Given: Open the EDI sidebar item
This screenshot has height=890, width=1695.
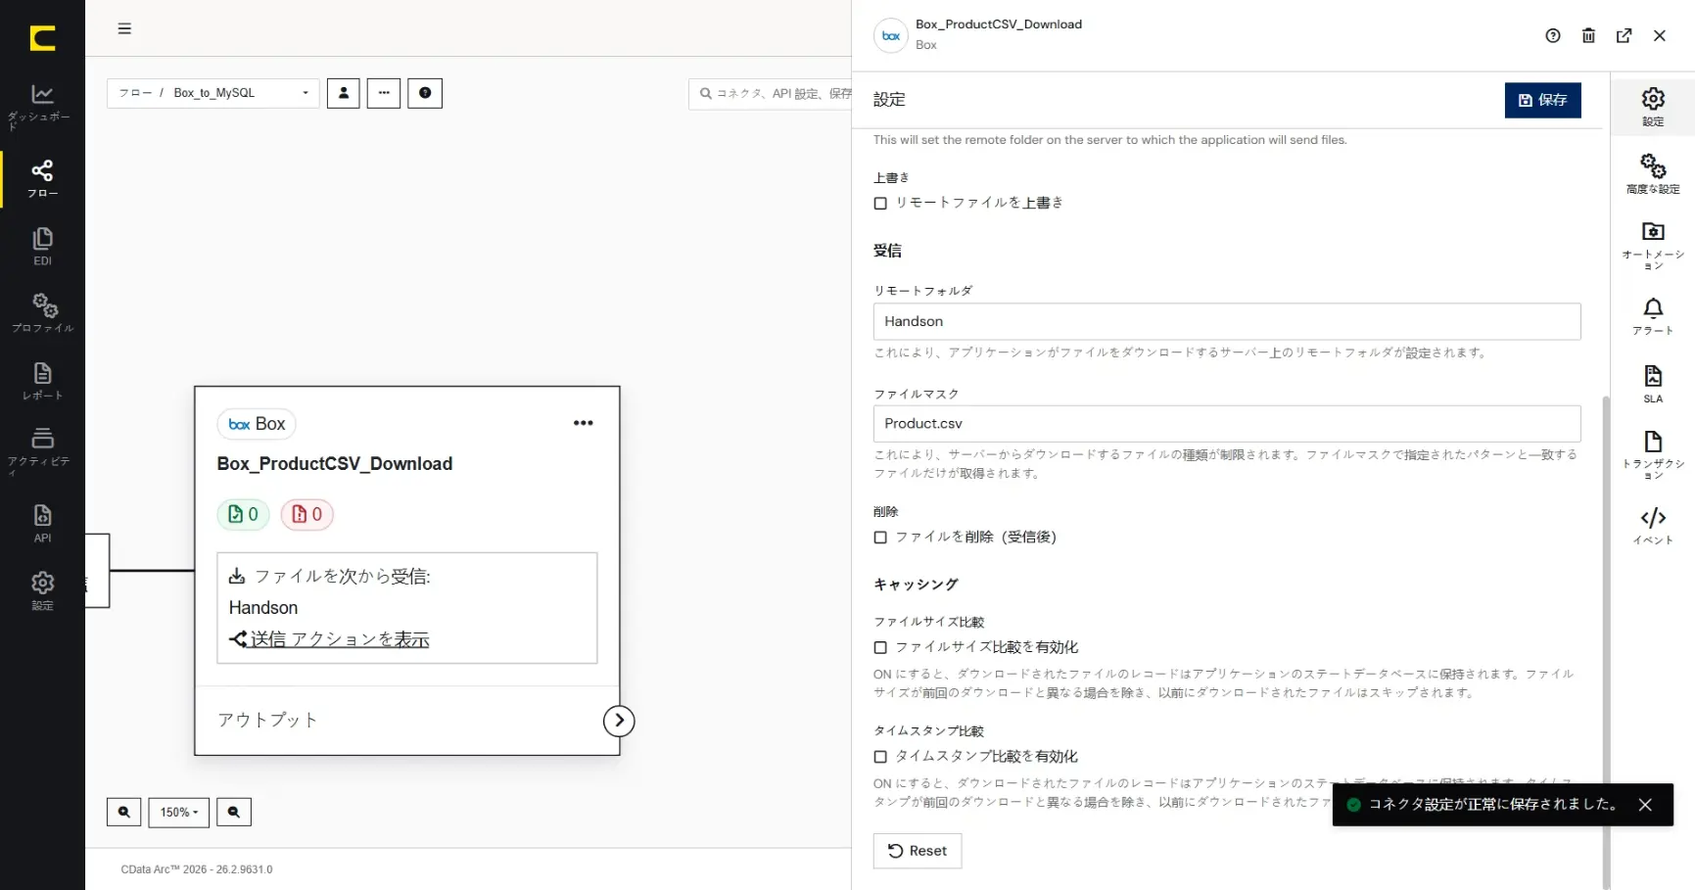Looking at the screenshot, I should (42, 247).
